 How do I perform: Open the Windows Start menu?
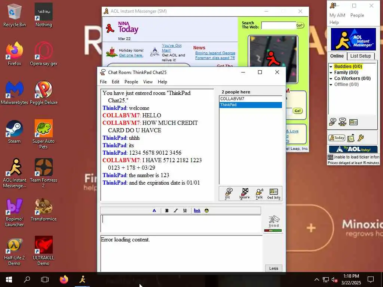(9, 280)
